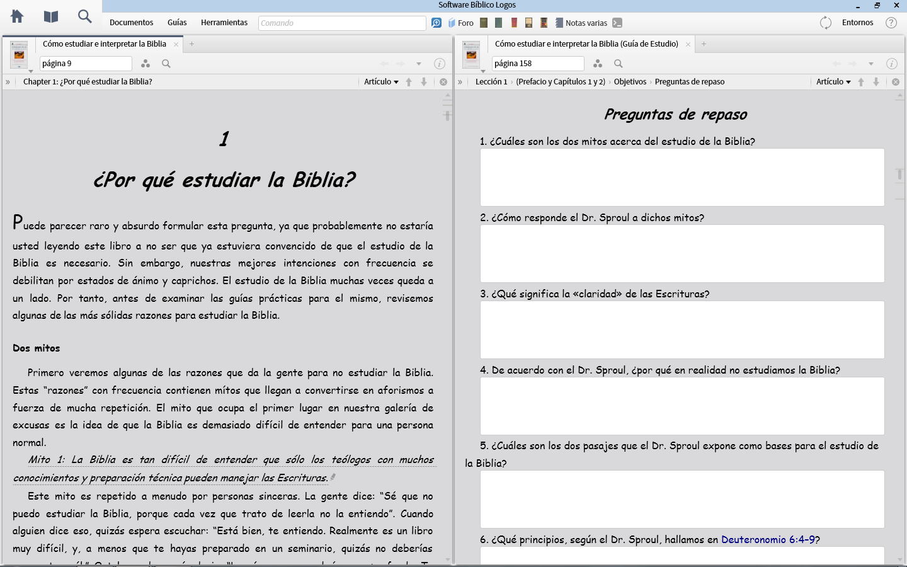Screen dimensions: 907x567
Task: Jump to next article in right panel
Action: (876, 82)
